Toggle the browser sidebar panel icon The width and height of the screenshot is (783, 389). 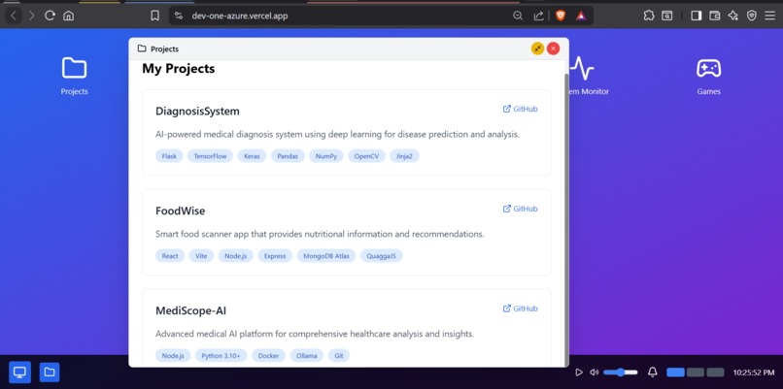tap(697, 16)
